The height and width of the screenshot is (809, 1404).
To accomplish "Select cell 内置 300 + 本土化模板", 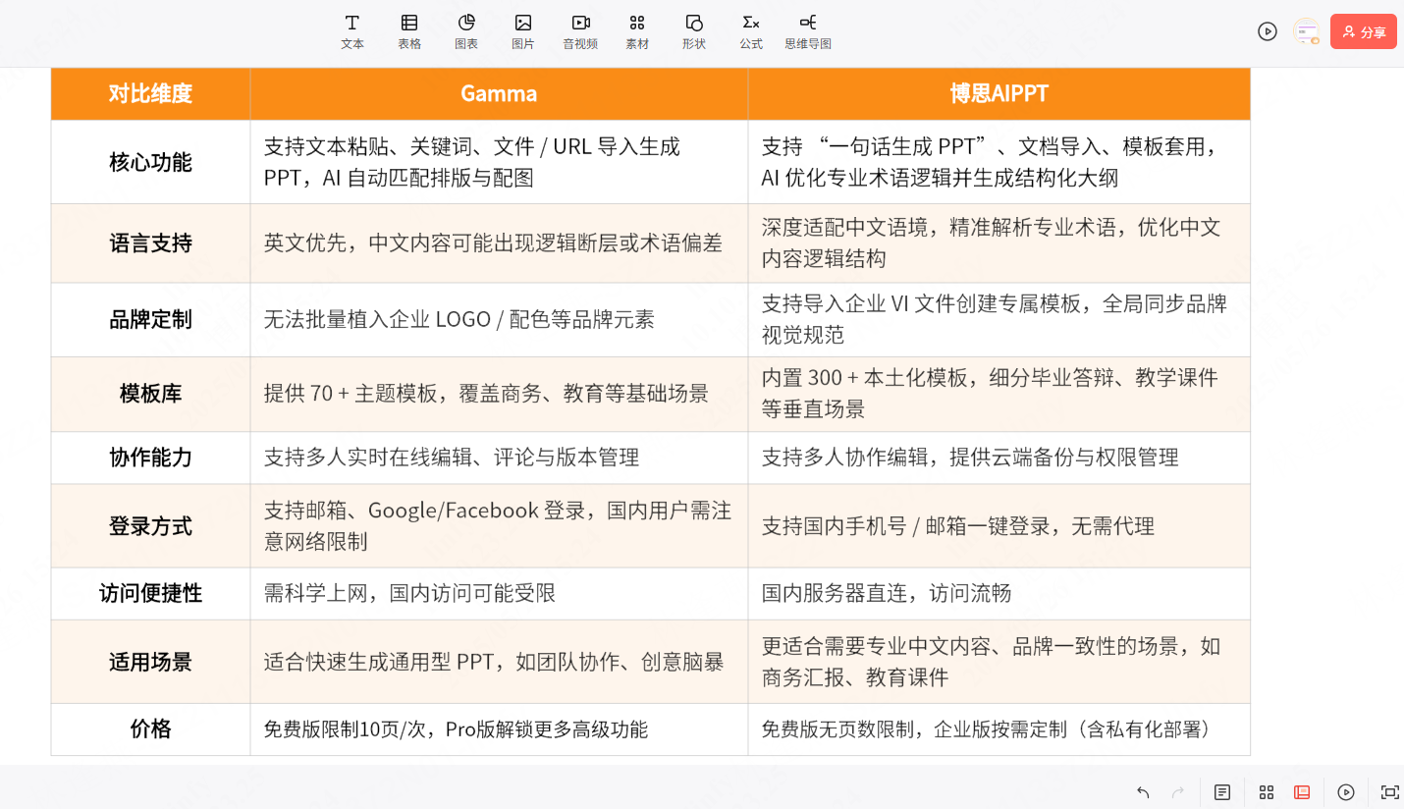I will point(999,394).
